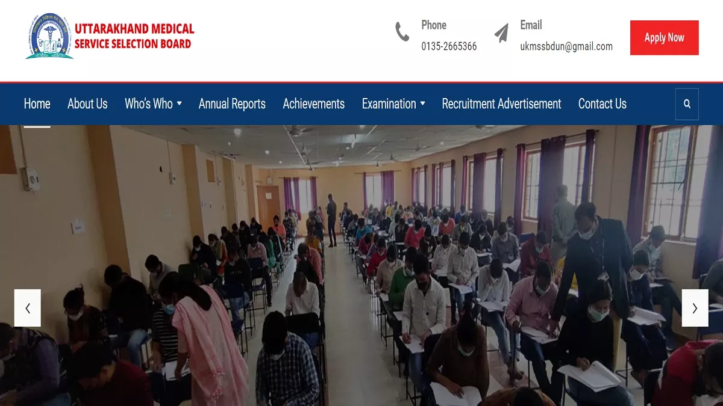Screen dimensions: 723x406
Task: Expand the Who's Who dropdown arrow
Action: [179, 104]
